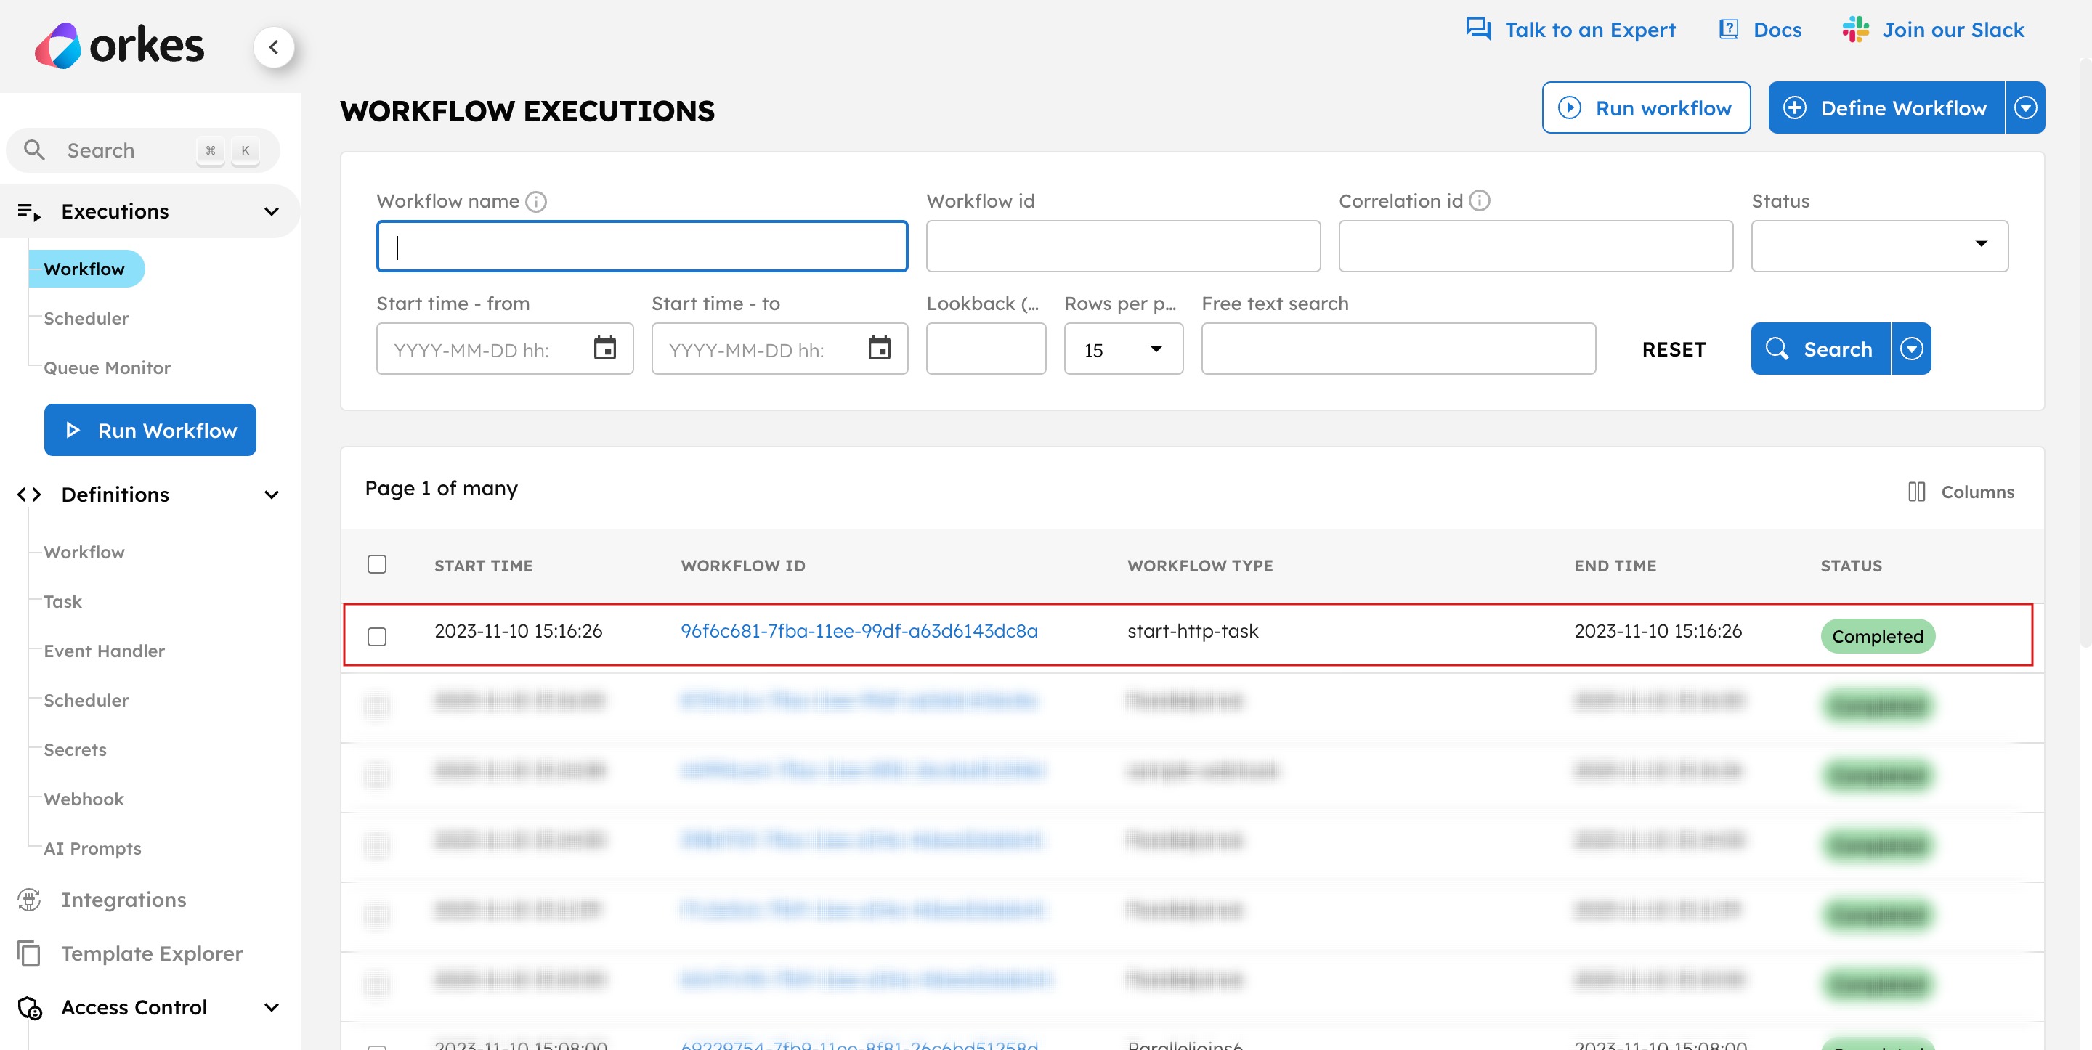Open Scheduler under Definitions
This screenshot has height=1050, width=2092.
[86, 700]
